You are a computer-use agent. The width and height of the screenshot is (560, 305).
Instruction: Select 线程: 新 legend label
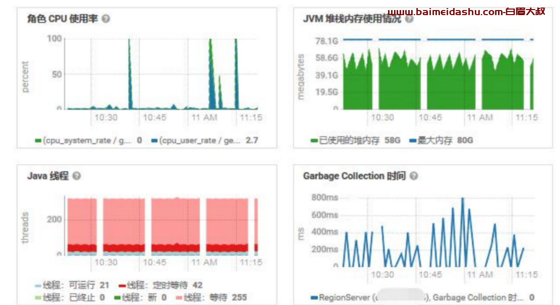click(139, 297)
